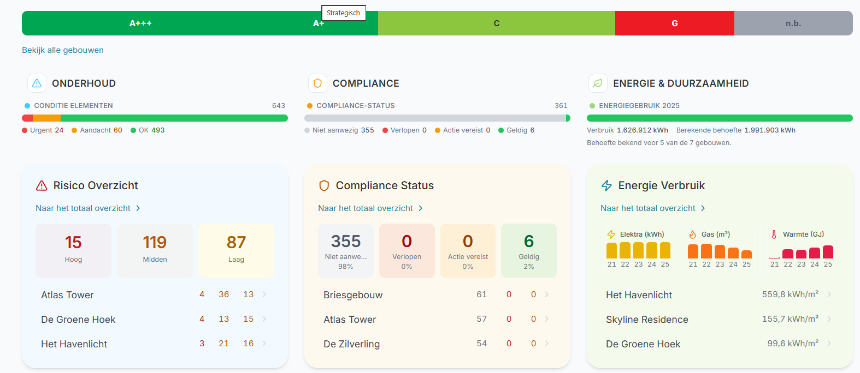The height and width of the screenshot is (373, 860).
Task: Open the Warmte (GJ) bar chart
Action: click(801, 249)
